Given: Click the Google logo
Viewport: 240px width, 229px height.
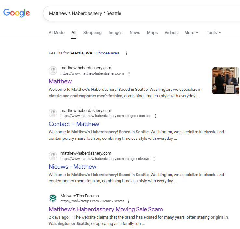Looking at the screenshot, I should click(x=16, y=13).
